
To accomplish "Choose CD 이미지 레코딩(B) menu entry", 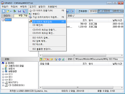I will click(x=47, y=22).
